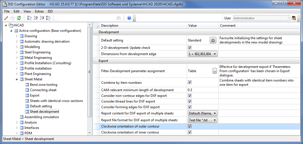The height and width of the screenshot is (144, 303).
Task: Click the green refresh icon
Action: pyautogui.click(x=19, y=18)
